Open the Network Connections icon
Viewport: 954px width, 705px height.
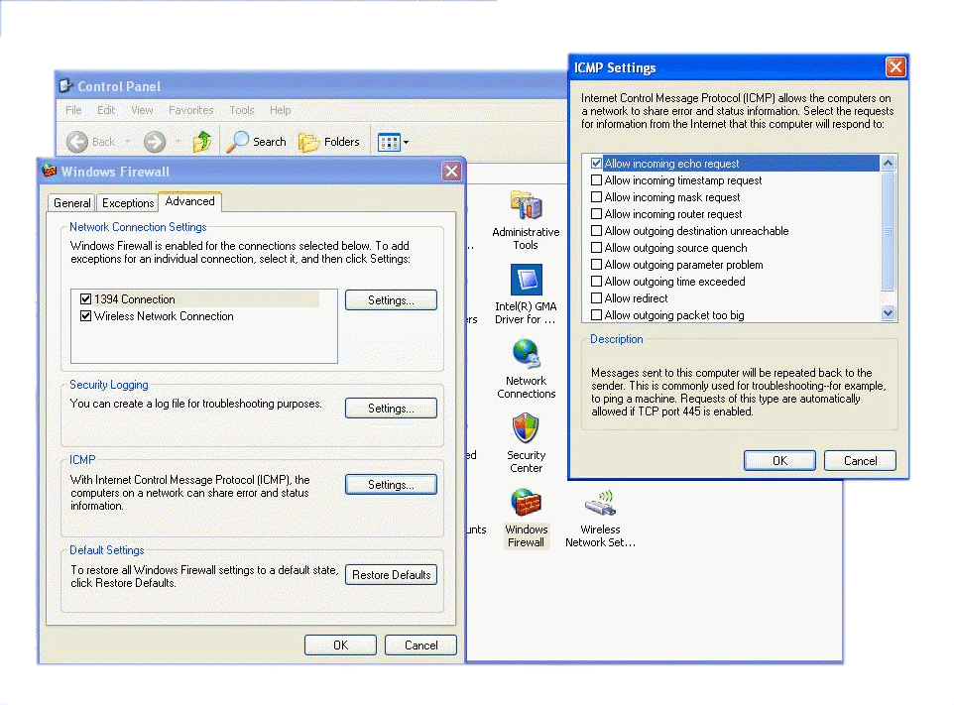(526, 354)
